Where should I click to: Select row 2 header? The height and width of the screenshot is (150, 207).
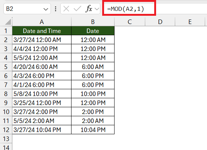click(6, 40)
